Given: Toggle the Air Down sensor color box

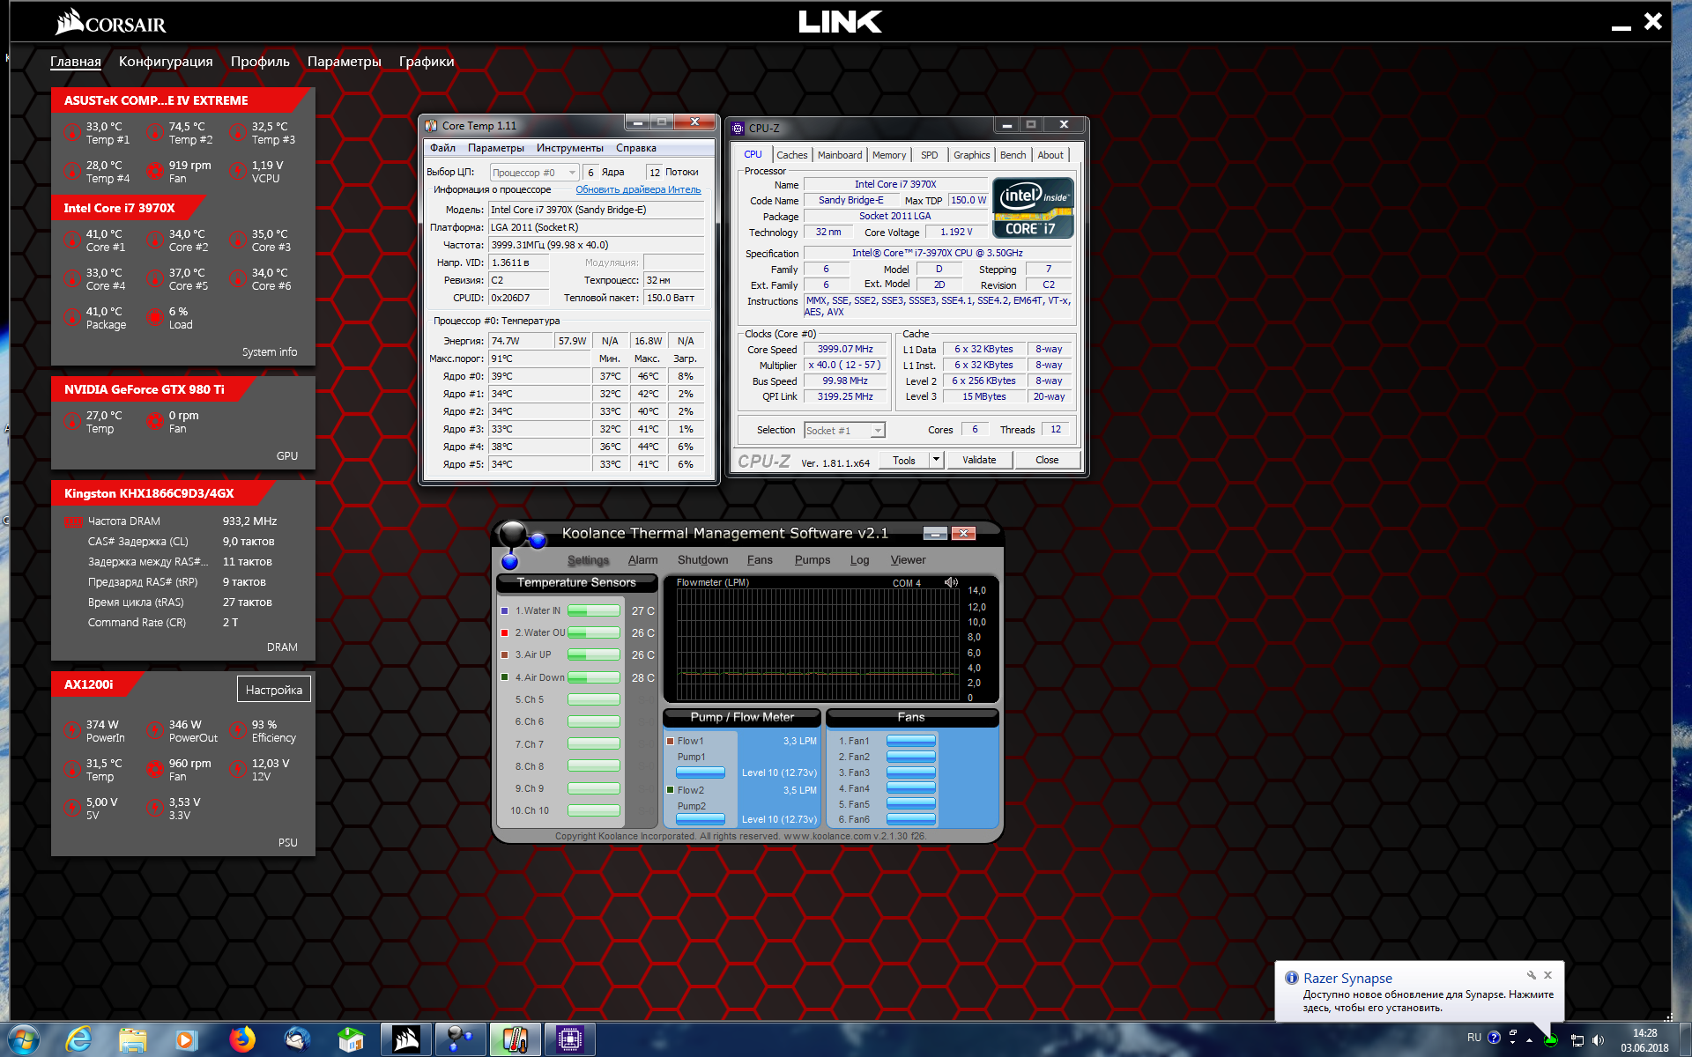Looking at the screenshot, I should click(x=504, y=677).
